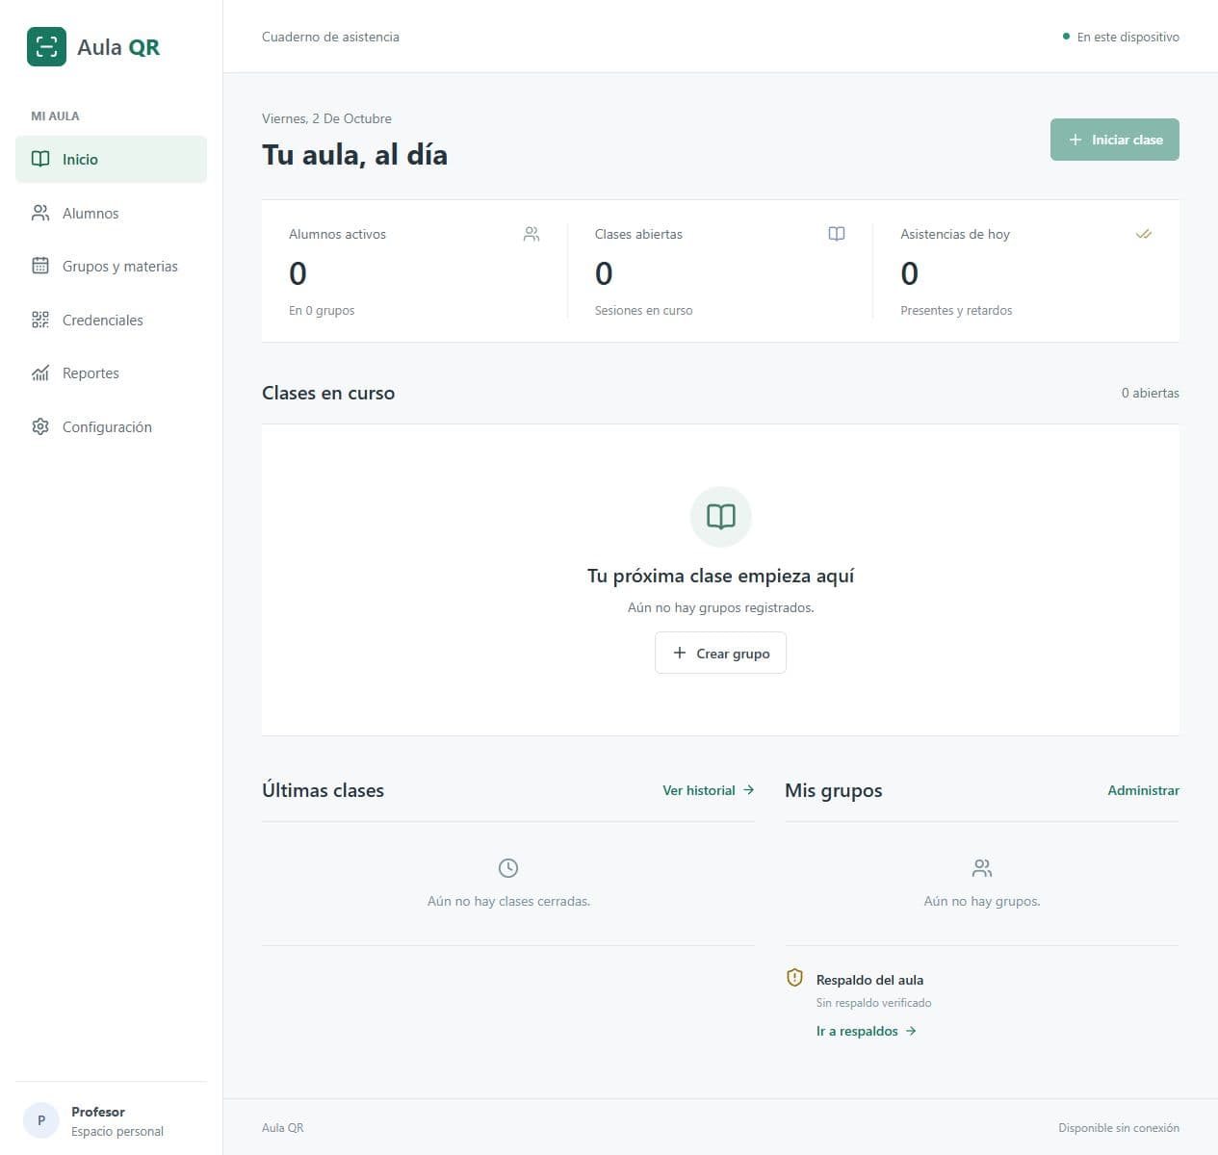Click the Administrar link
The width and height of the screenshot is (1218, 1155).
pyautogui.click(x=1143, y=790)
